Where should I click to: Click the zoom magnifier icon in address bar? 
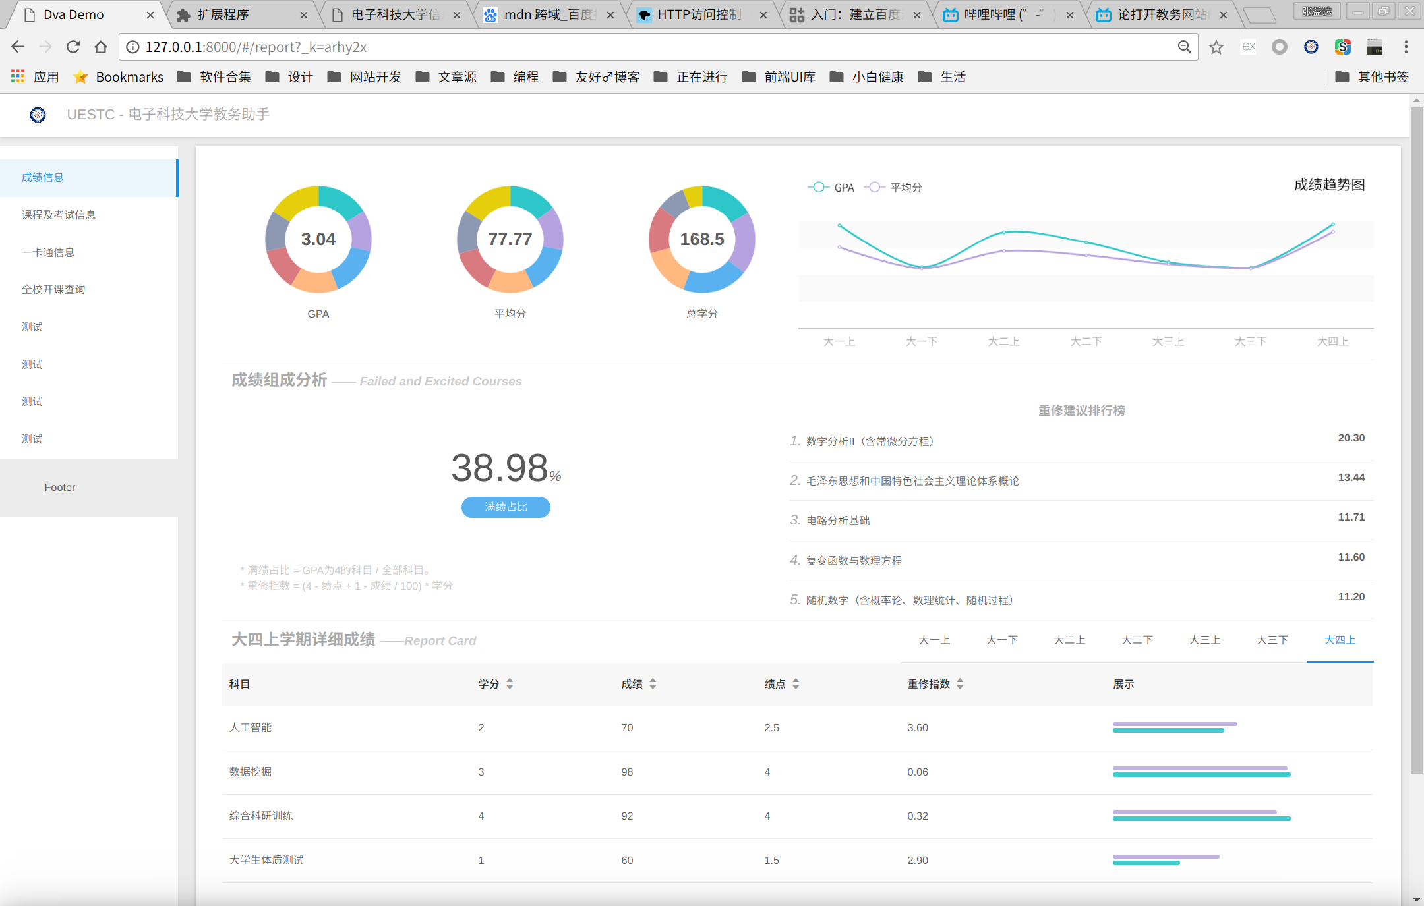tap(1184, 47)
